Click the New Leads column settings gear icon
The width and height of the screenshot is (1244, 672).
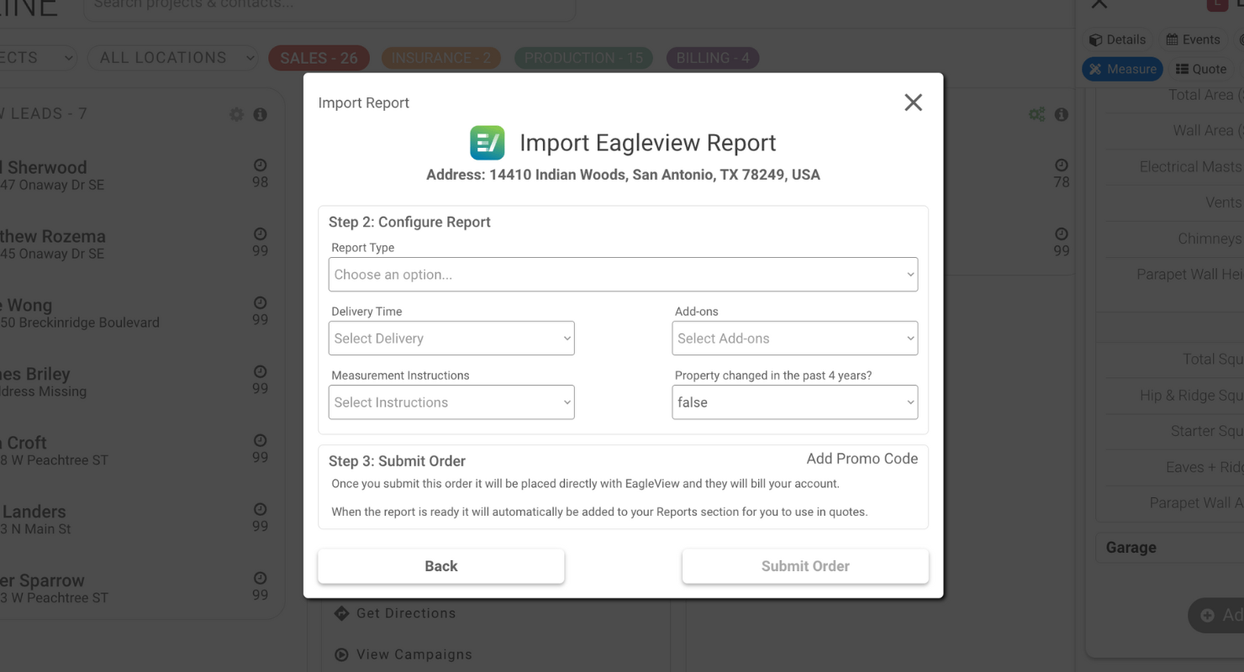click(236, 114)
